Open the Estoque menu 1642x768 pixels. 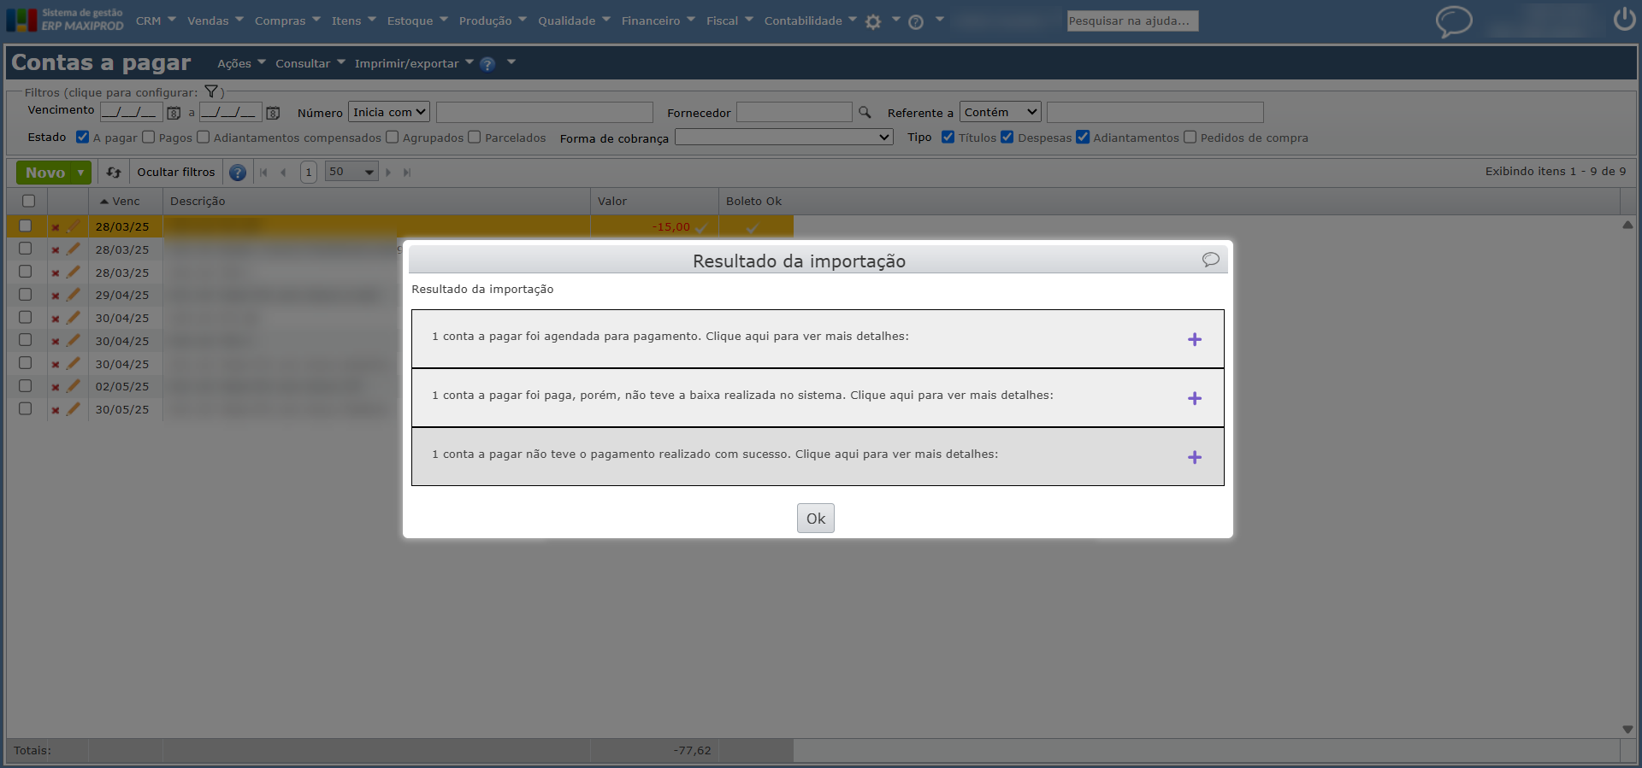(x=417, y=21)
